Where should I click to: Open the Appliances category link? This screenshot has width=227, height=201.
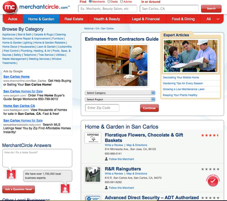(x=9, y=34)
